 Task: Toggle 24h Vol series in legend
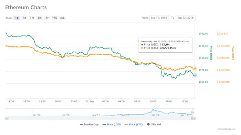coord(154,124)
